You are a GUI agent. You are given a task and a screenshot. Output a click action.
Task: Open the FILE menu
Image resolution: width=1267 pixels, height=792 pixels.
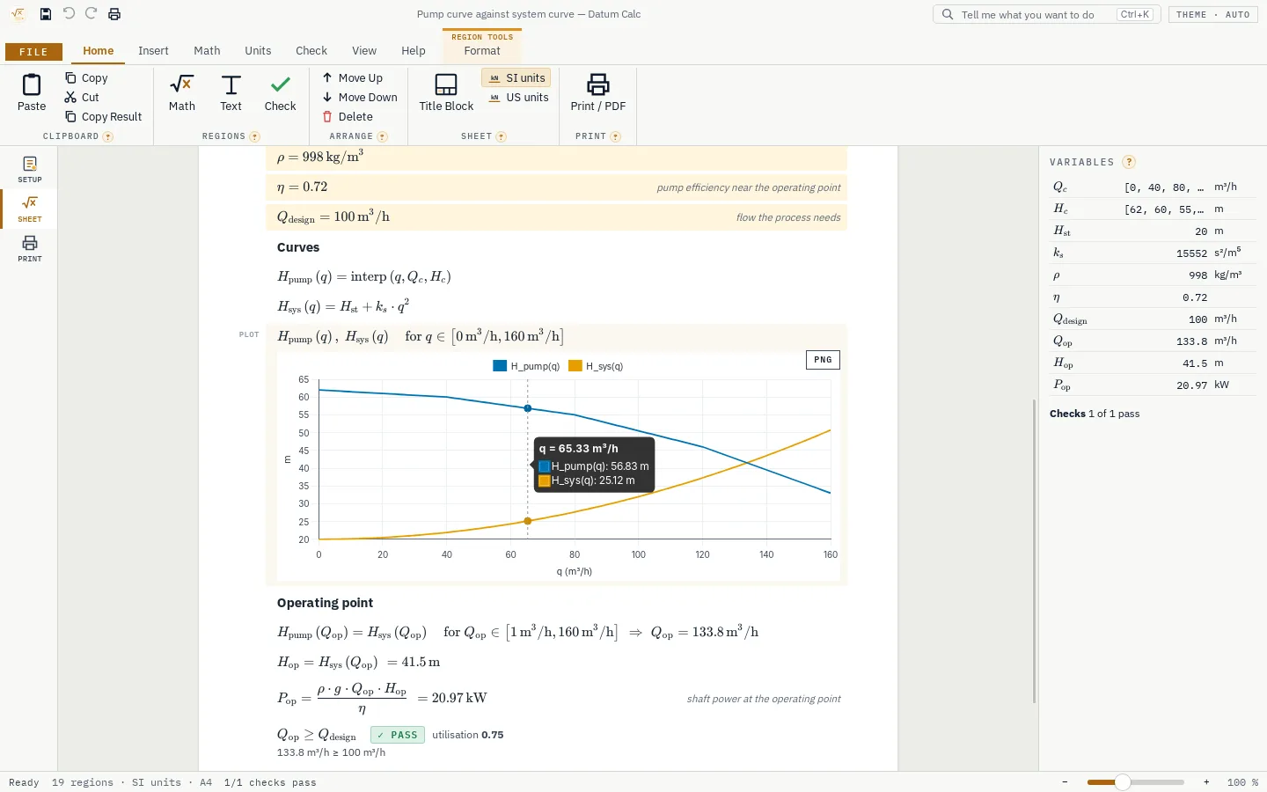33,52
